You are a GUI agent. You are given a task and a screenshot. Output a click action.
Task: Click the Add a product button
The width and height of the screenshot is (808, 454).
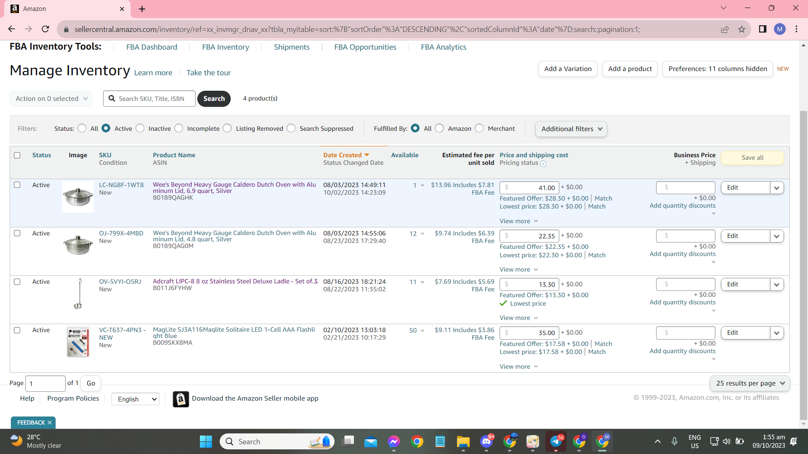coord(630,69)
